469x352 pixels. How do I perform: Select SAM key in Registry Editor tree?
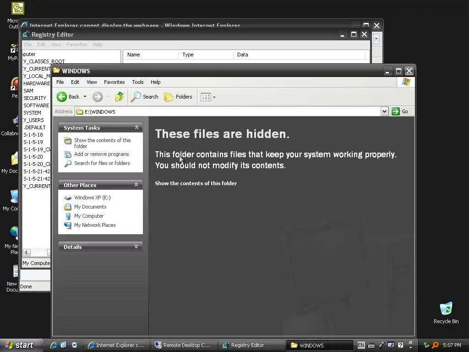28,91
